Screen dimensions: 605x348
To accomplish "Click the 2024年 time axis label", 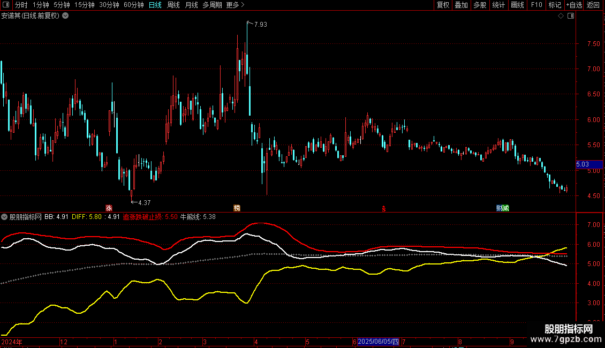I will [12, 342].
